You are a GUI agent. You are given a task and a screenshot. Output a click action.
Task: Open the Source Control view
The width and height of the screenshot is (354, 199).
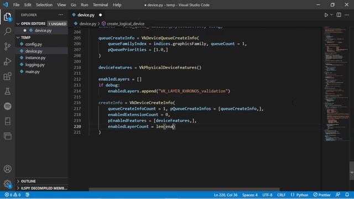(x=7, y=46)
